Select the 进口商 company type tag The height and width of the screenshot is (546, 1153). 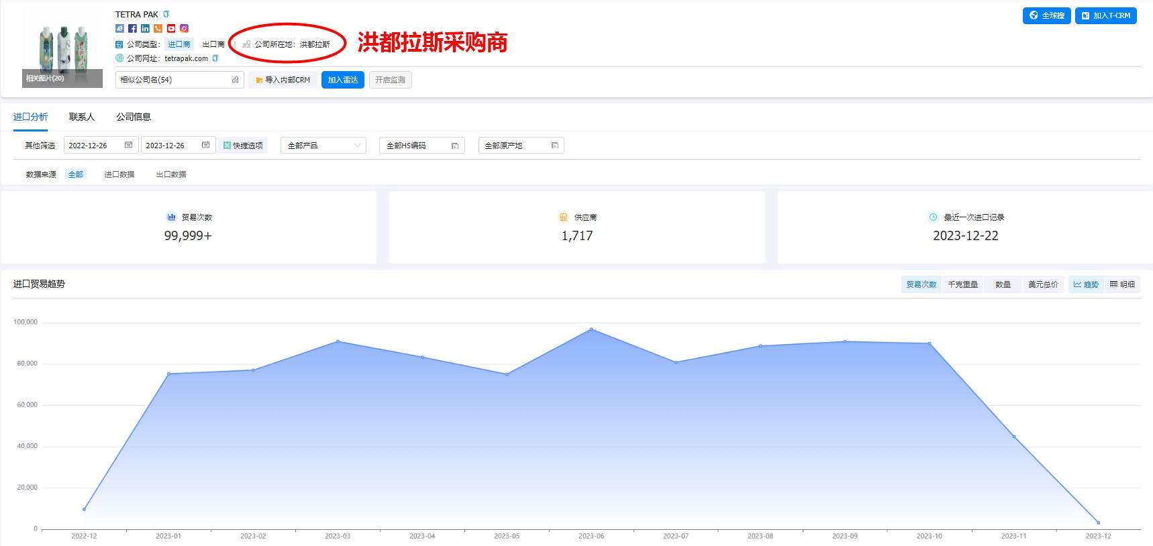179,44
